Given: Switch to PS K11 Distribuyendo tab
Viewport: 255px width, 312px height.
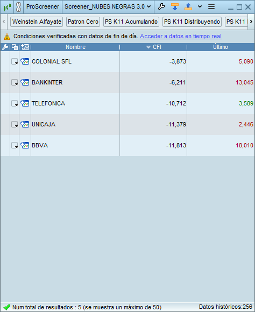Looking at the screenshot, I should (192, 22).
